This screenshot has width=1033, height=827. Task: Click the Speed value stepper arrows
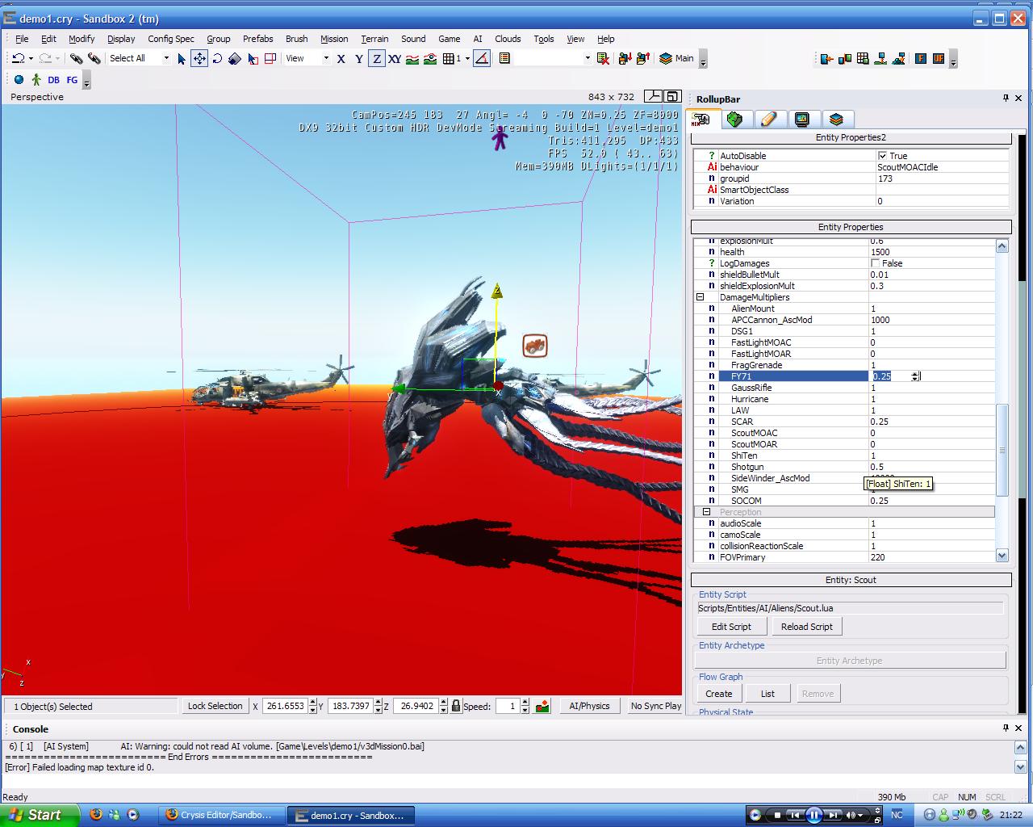[x=525, y=706]
